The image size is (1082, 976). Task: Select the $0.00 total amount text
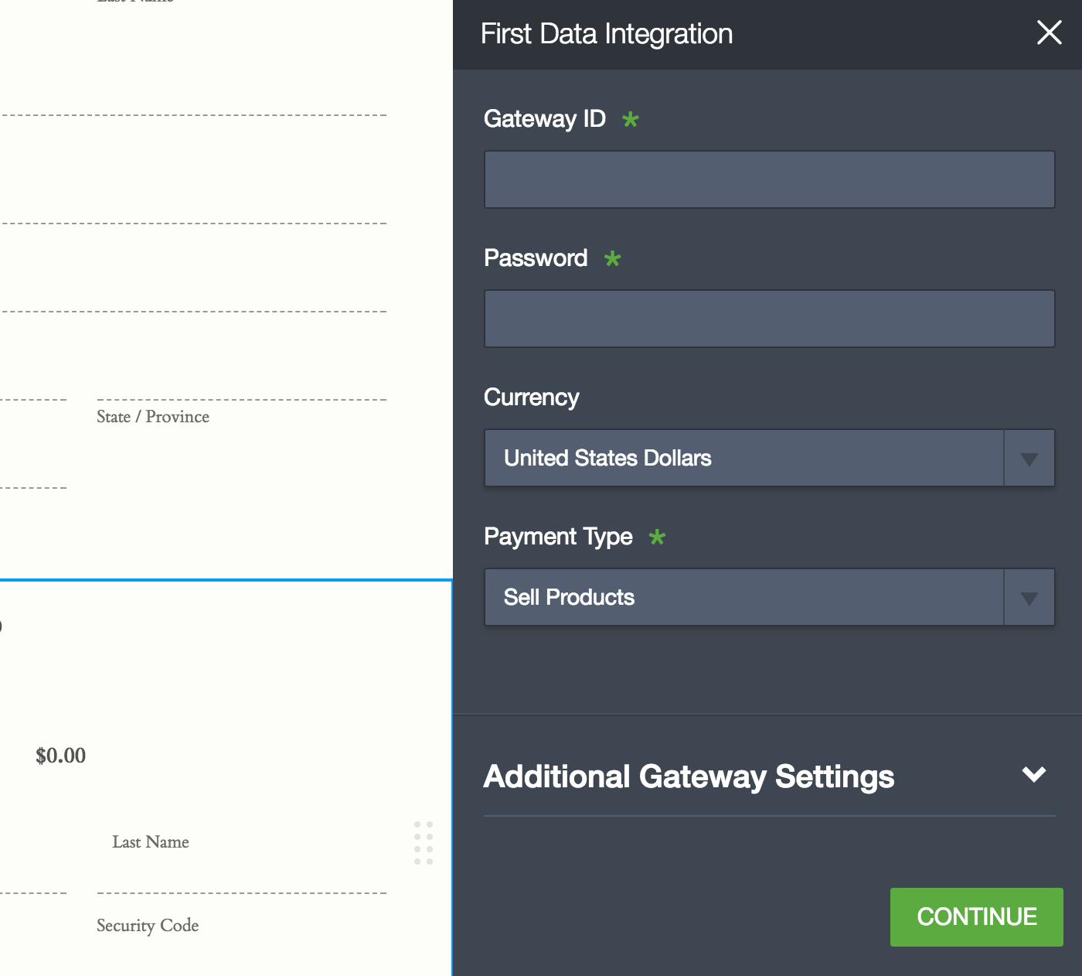tap(61, 756)
